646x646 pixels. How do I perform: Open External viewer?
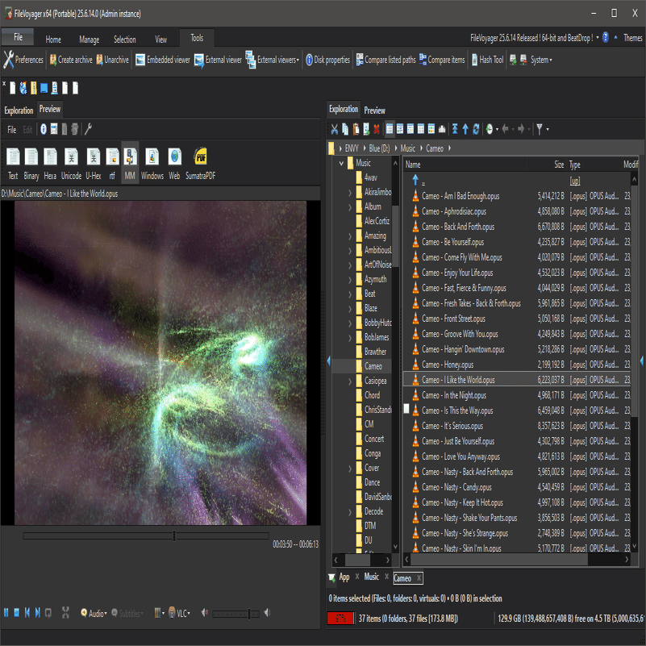[218, 60]
